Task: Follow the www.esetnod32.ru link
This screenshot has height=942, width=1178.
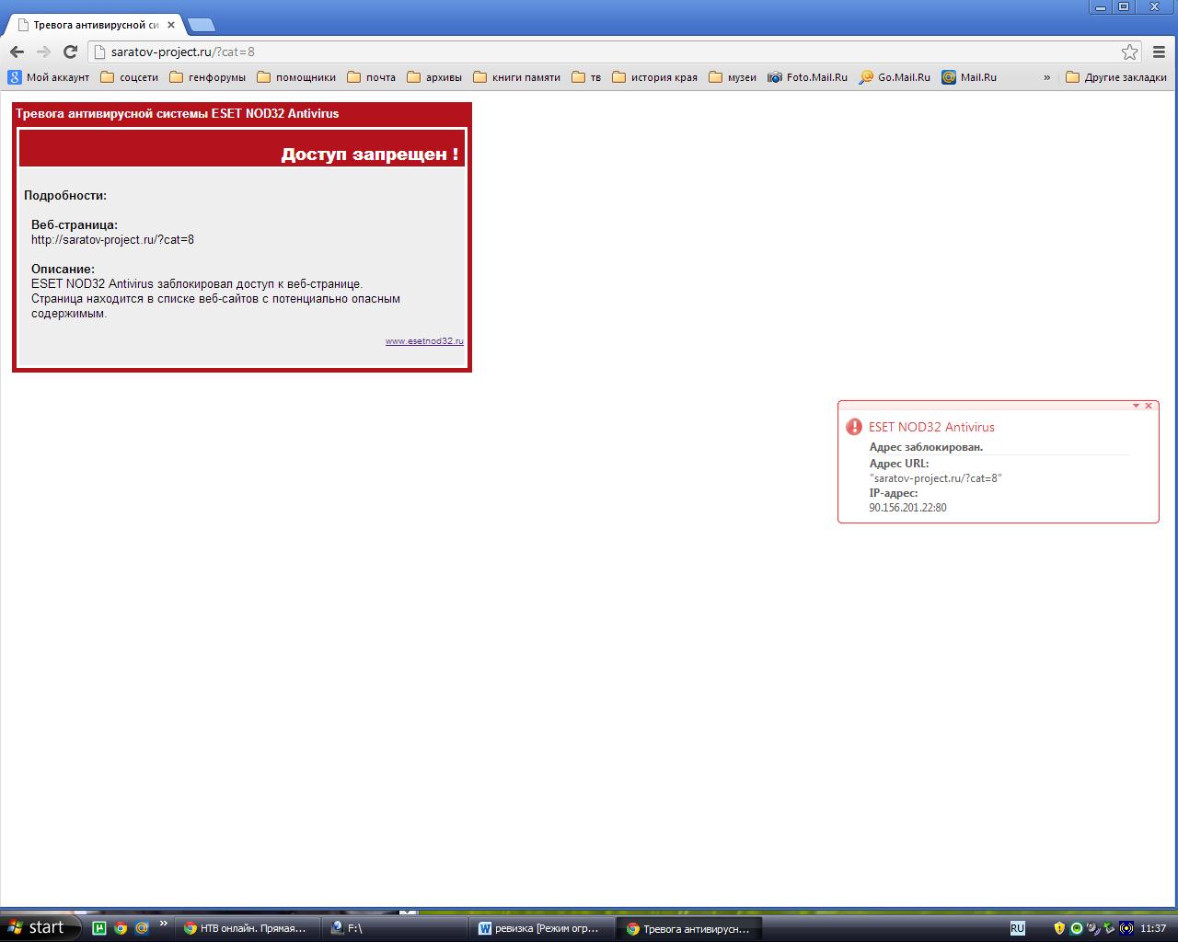Action: click(424, 341)
